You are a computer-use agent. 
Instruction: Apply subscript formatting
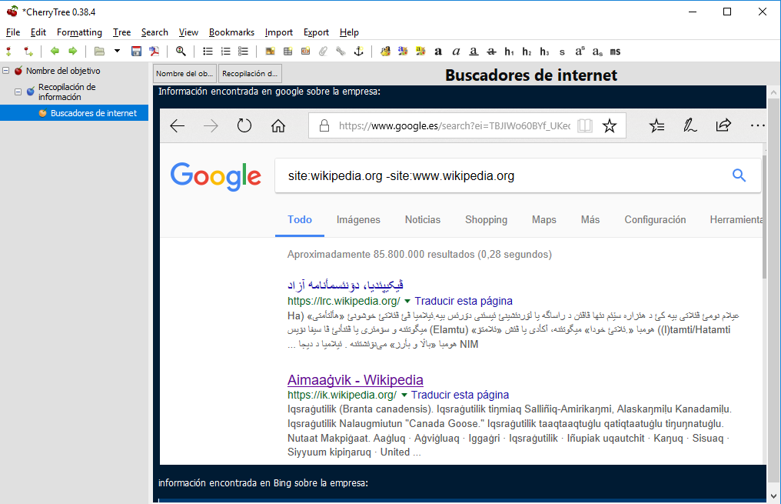[597, 52]
